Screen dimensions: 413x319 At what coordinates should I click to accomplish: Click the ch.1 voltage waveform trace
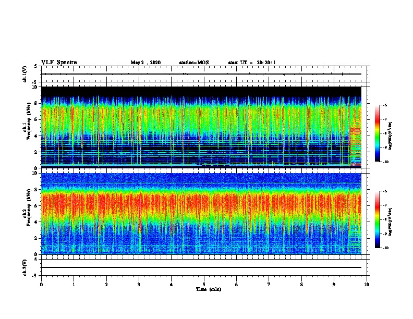click(x=201, y=74)
